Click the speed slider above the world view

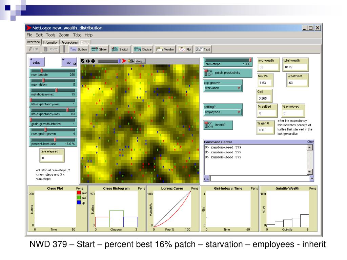click(109, 61)
